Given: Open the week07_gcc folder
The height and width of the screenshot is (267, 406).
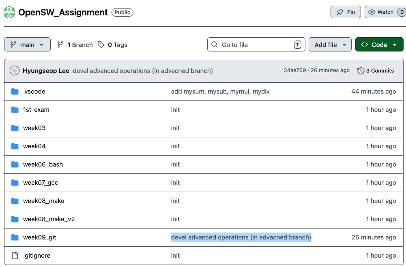Looking at the screenshot, I should coord(41,183).
